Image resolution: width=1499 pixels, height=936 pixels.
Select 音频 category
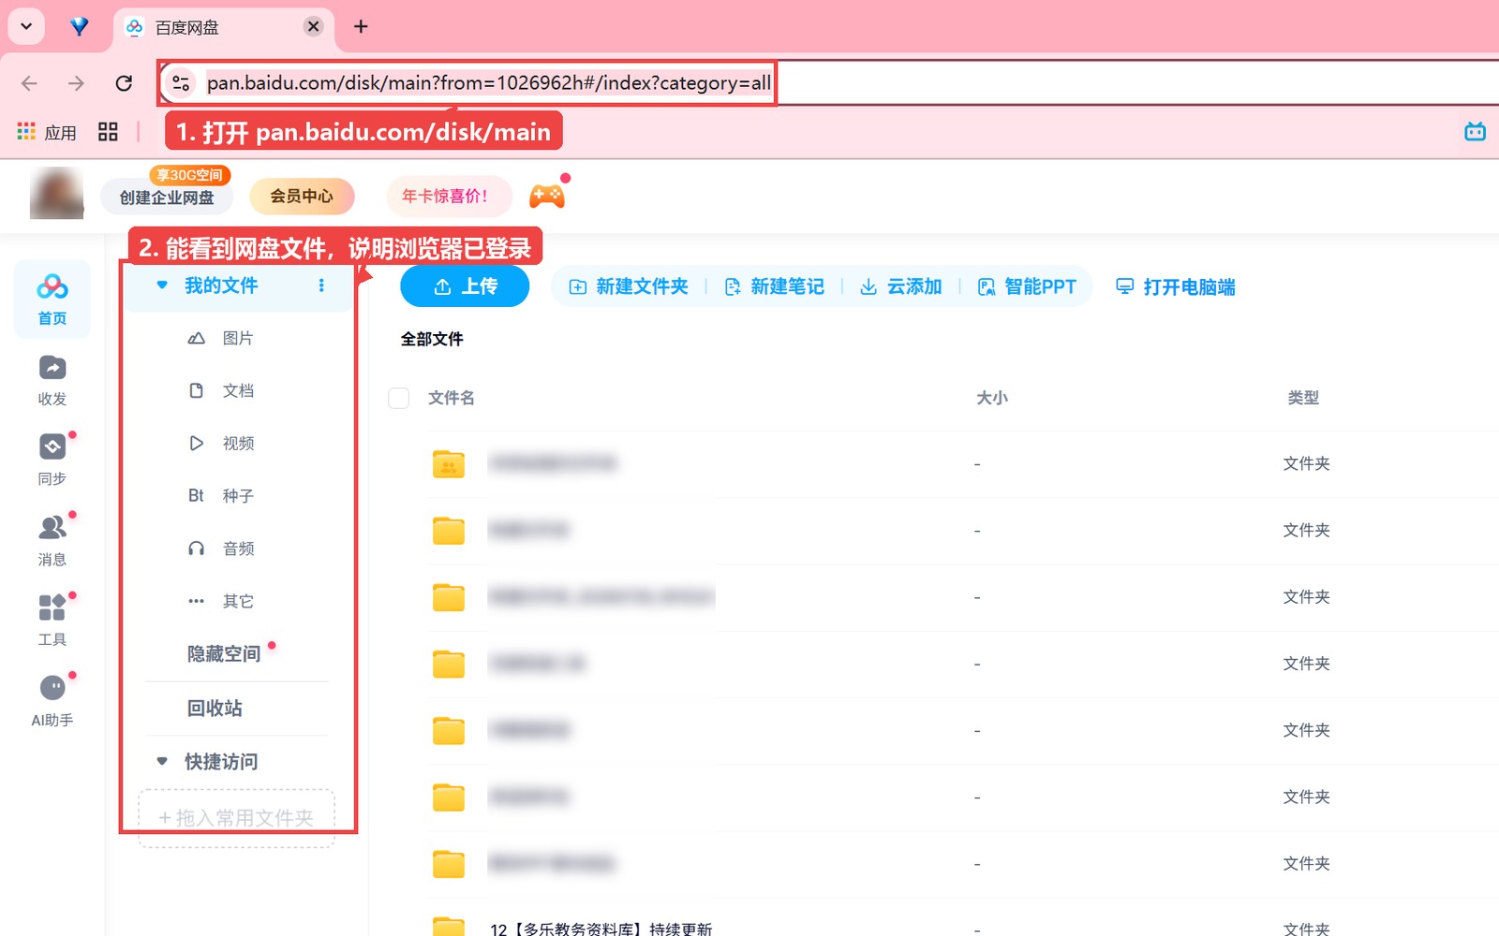[221, 548]
